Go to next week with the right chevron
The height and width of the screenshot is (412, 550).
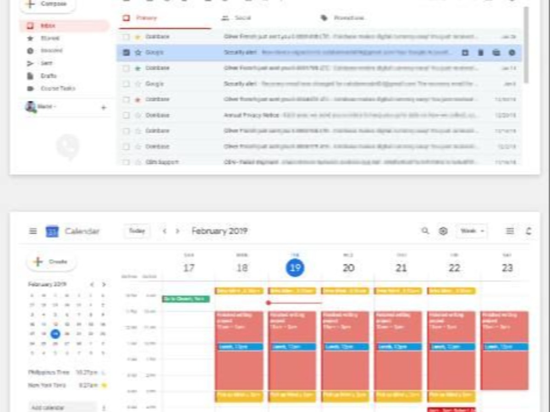(x=178, y=231)
